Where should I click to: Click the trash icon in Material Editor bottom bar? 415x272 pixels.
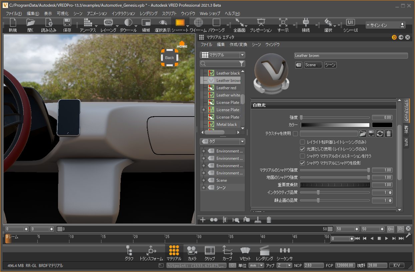pos(269,220)
